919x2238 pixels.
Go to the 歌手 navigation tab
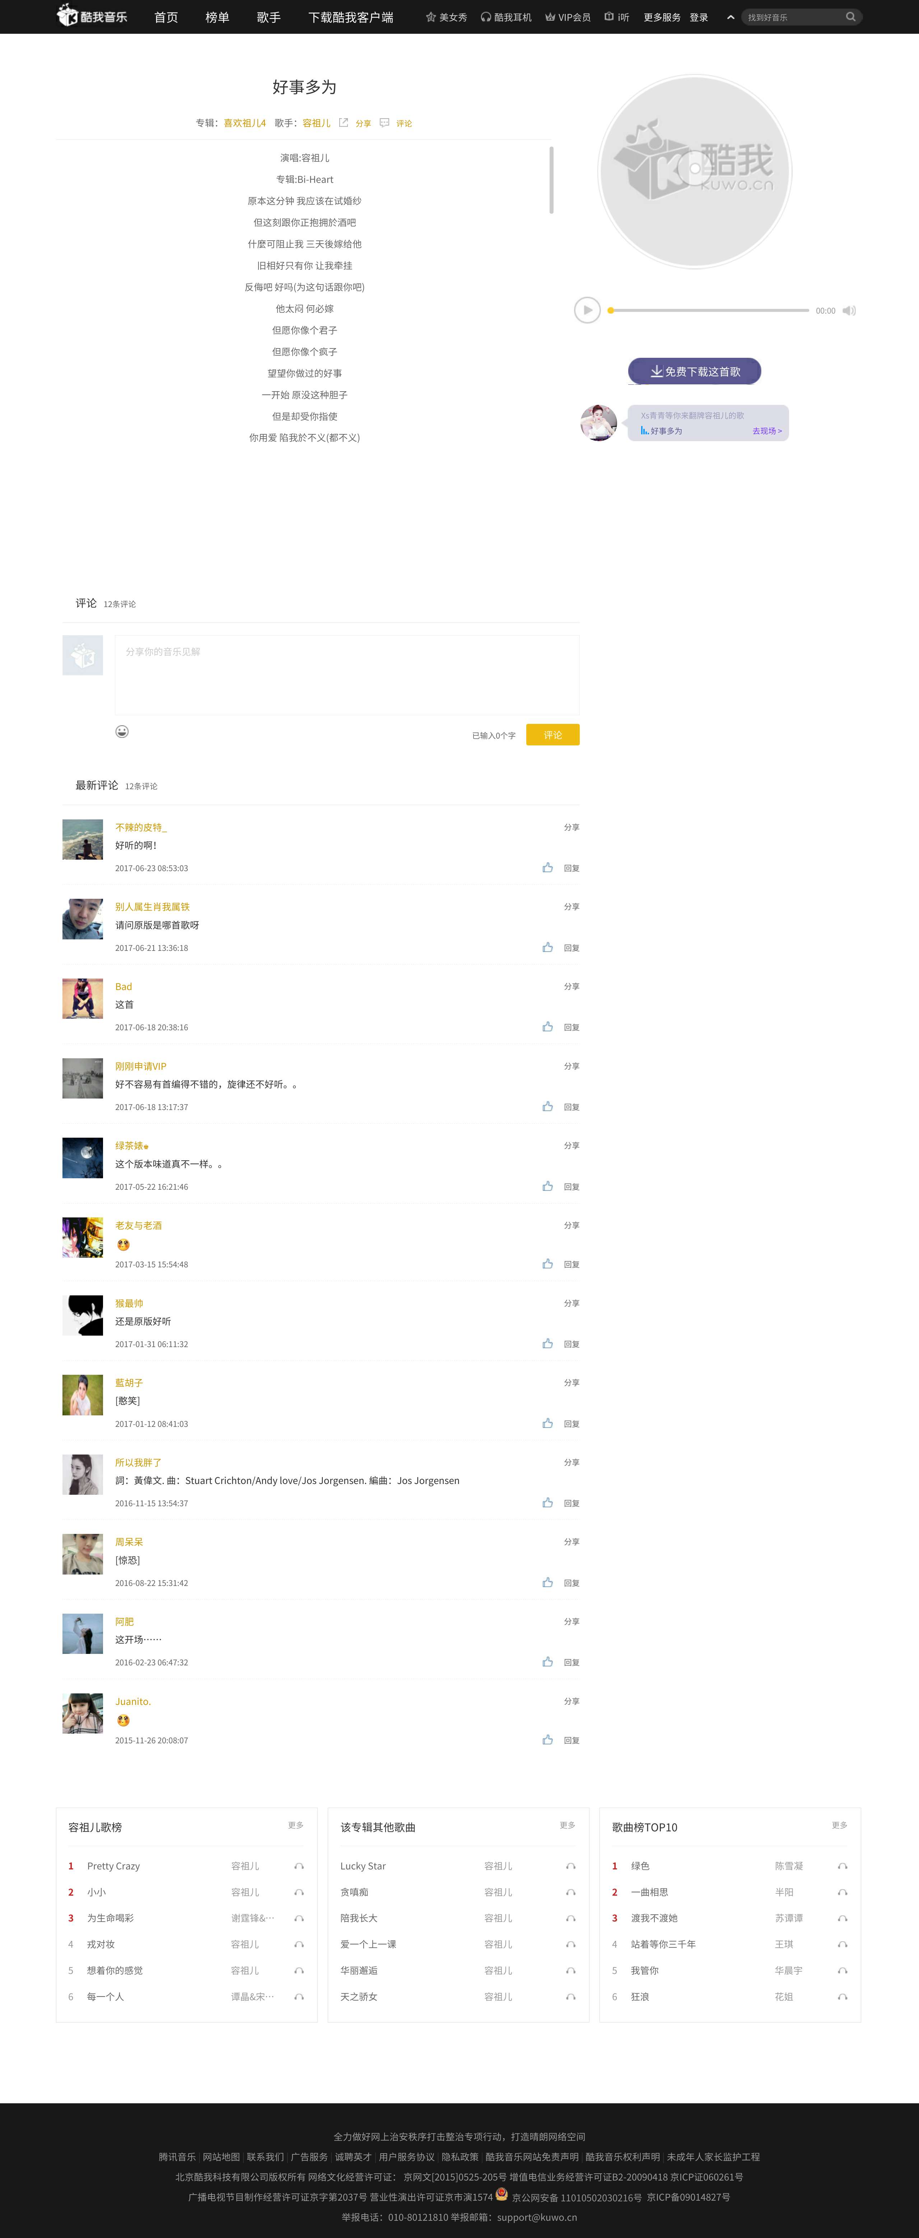pos(269,17)
